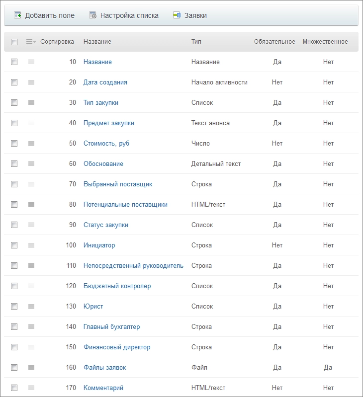The height and width of the screenshot is (397, 363).
Task: Open Непосредственный руководитель field link
Action: (133, 266)
